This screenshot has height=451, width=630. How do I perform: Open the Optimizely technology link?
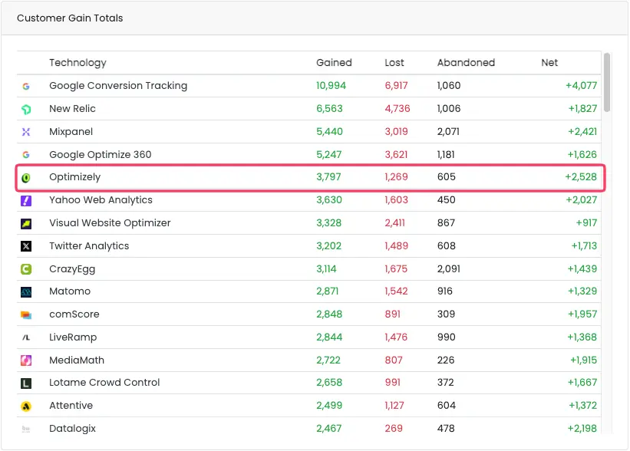pyautogui.click(x=74, y=176)
